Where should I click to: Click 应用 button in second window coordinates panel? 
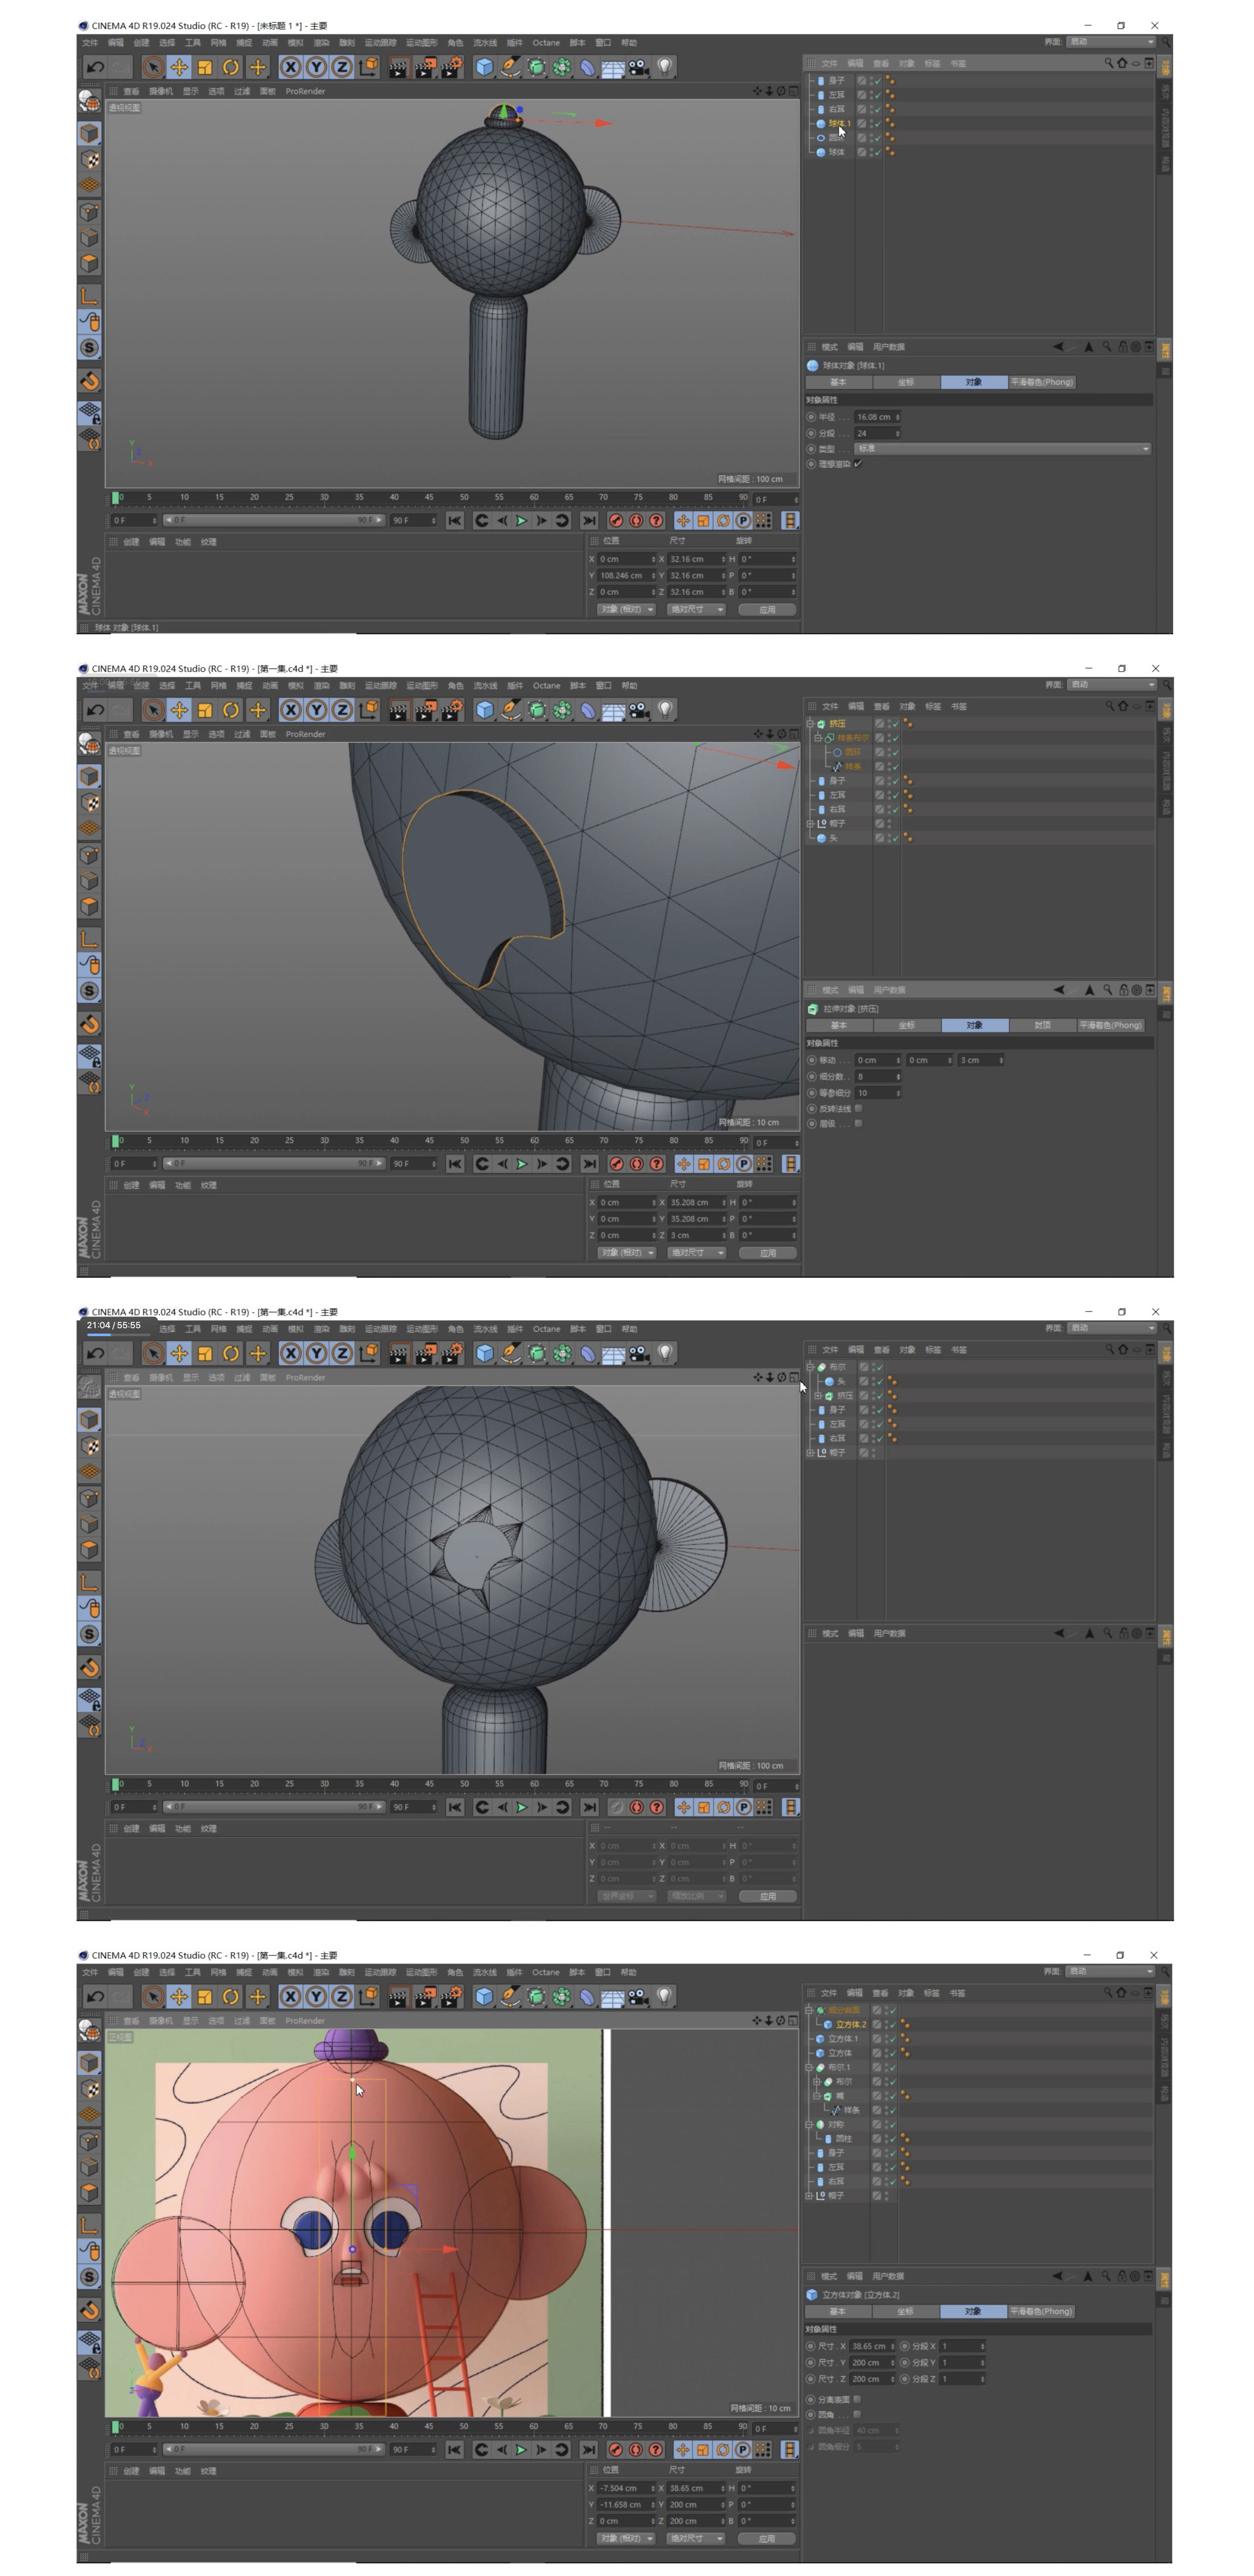[x=767, y=1253]
